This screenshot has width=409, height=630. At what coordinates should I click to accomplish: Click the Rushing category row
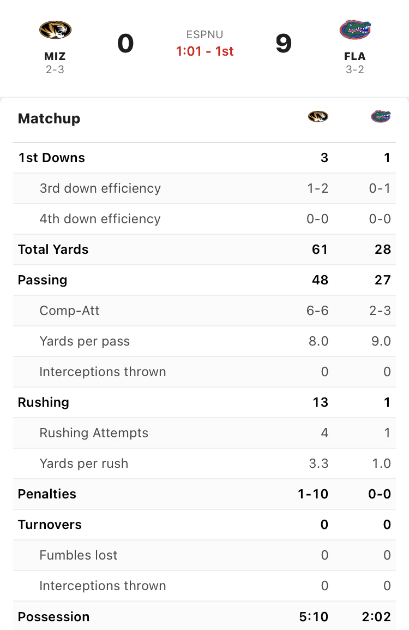click(x=204, y=402)
